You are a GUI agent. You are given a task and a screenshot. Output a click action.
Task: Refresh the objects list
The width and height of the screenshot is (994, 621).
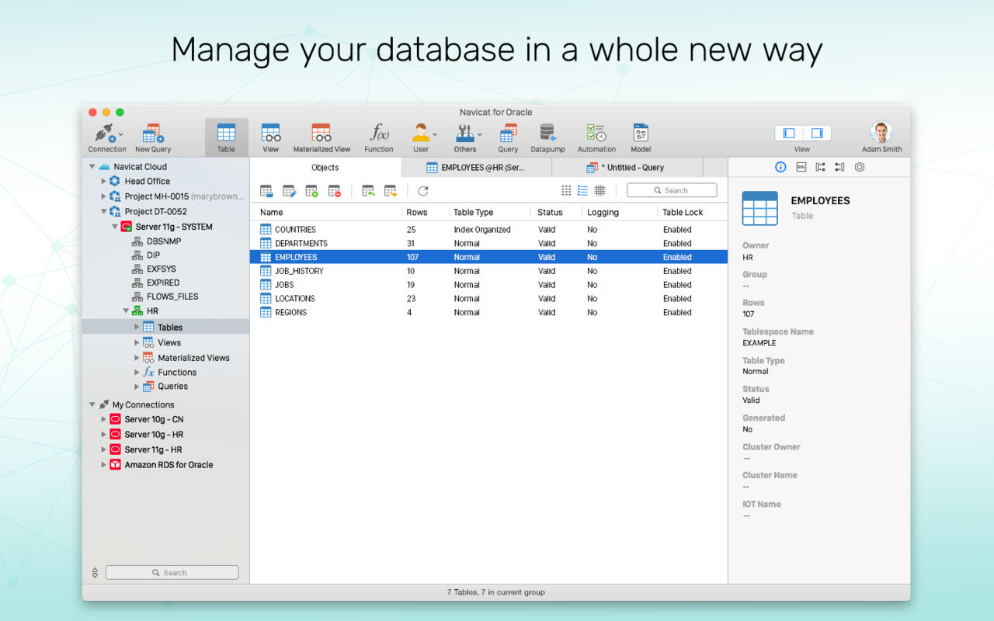pyautogui.click(x=423, y=191)
